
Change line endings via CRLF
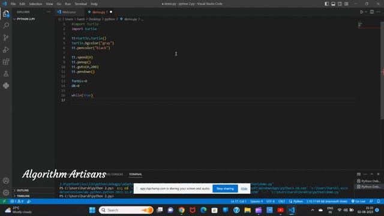[x=281, y=202]
